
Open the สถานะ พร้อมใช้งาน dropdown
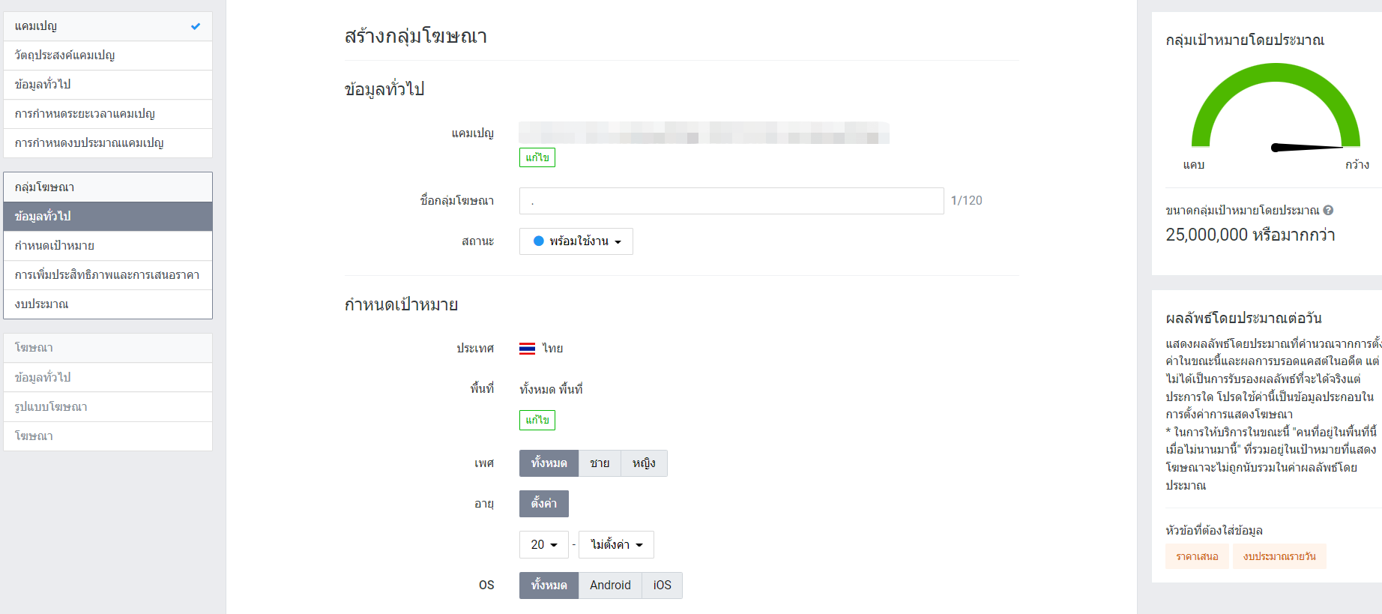point(576,241)
